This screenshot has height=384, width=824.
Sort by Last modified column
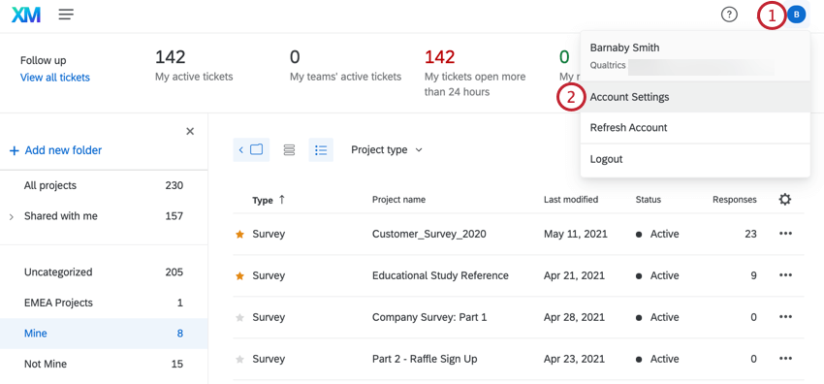571,200
